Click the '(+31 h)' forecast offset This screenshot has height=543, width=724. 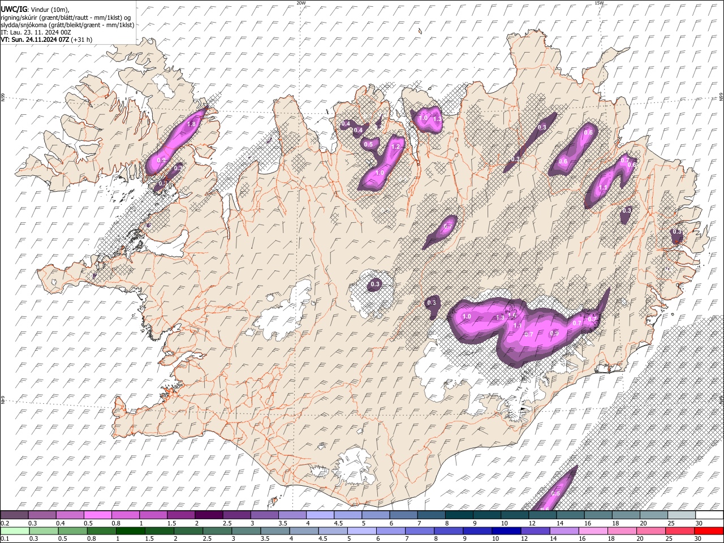82,40
